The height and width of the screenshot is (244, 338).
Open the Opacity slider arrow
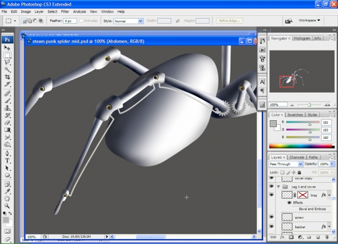point(332,164)
